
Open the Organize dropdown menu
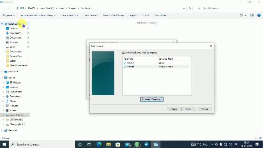9,15
